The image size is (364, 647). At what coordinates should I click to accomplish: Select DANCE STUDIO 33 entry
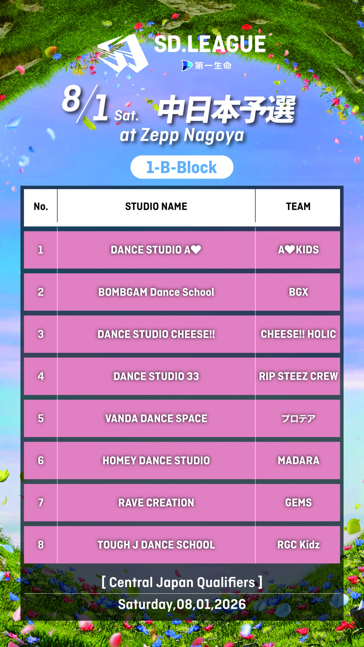point(156,376)
